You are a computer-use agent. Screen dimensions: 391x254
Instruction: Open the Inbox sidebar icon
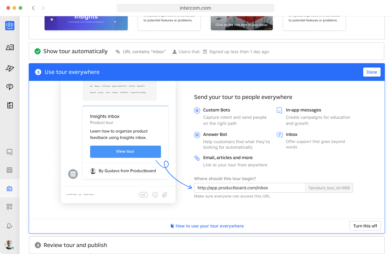[9, 152]
